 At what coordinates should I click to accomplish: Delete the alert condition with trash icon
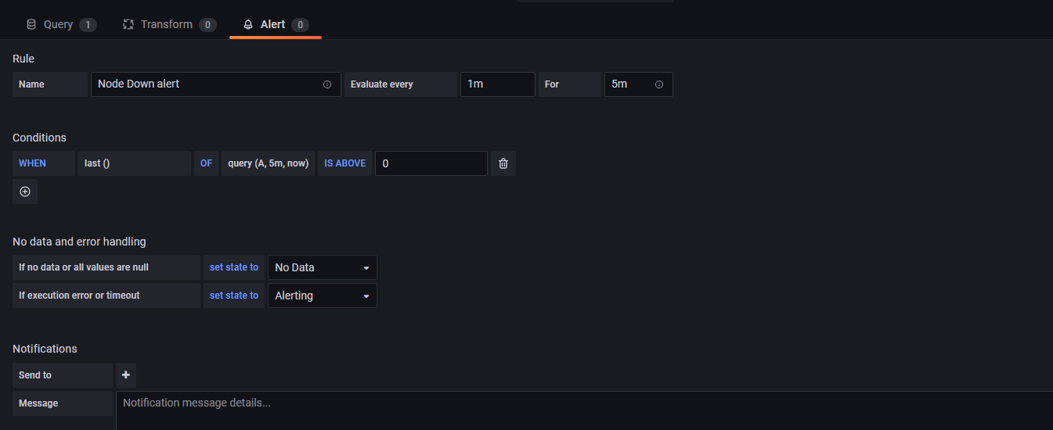503,163
